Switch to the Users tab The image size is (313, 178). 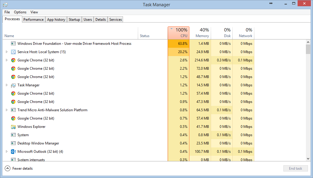pos(88,20)
